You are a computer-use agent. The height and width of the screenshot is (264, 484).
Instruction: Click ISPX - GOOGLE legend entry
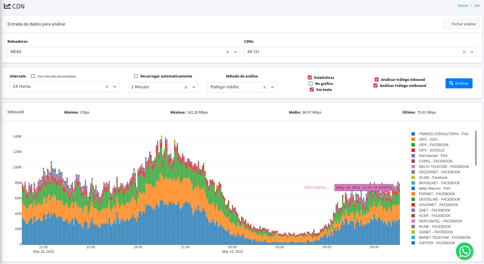click(431, 150)
